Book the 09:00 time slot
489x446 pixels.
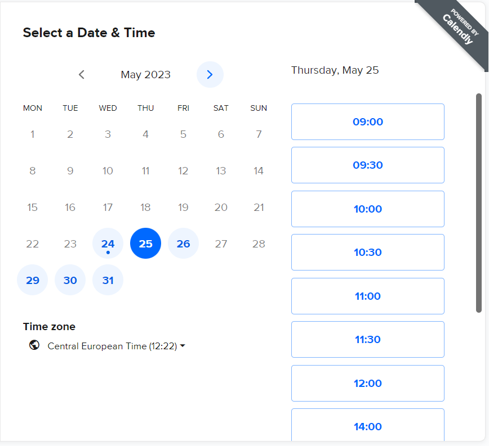(x=367, y=121)
